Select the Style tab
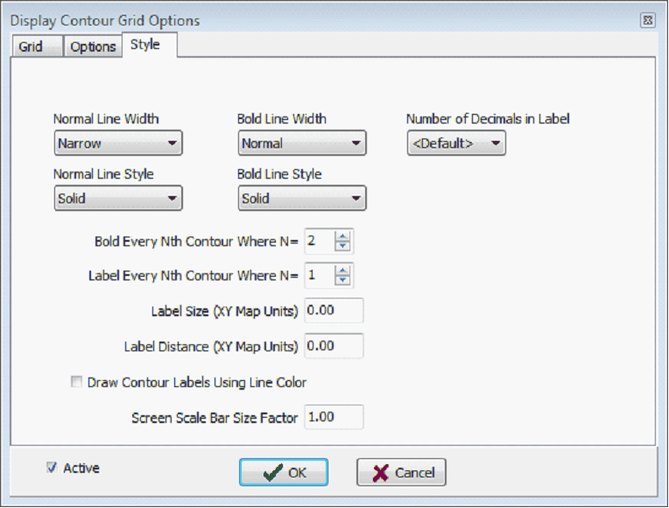Image resolution: width=669 pixels, height=508 pixels. pos(150,45)
